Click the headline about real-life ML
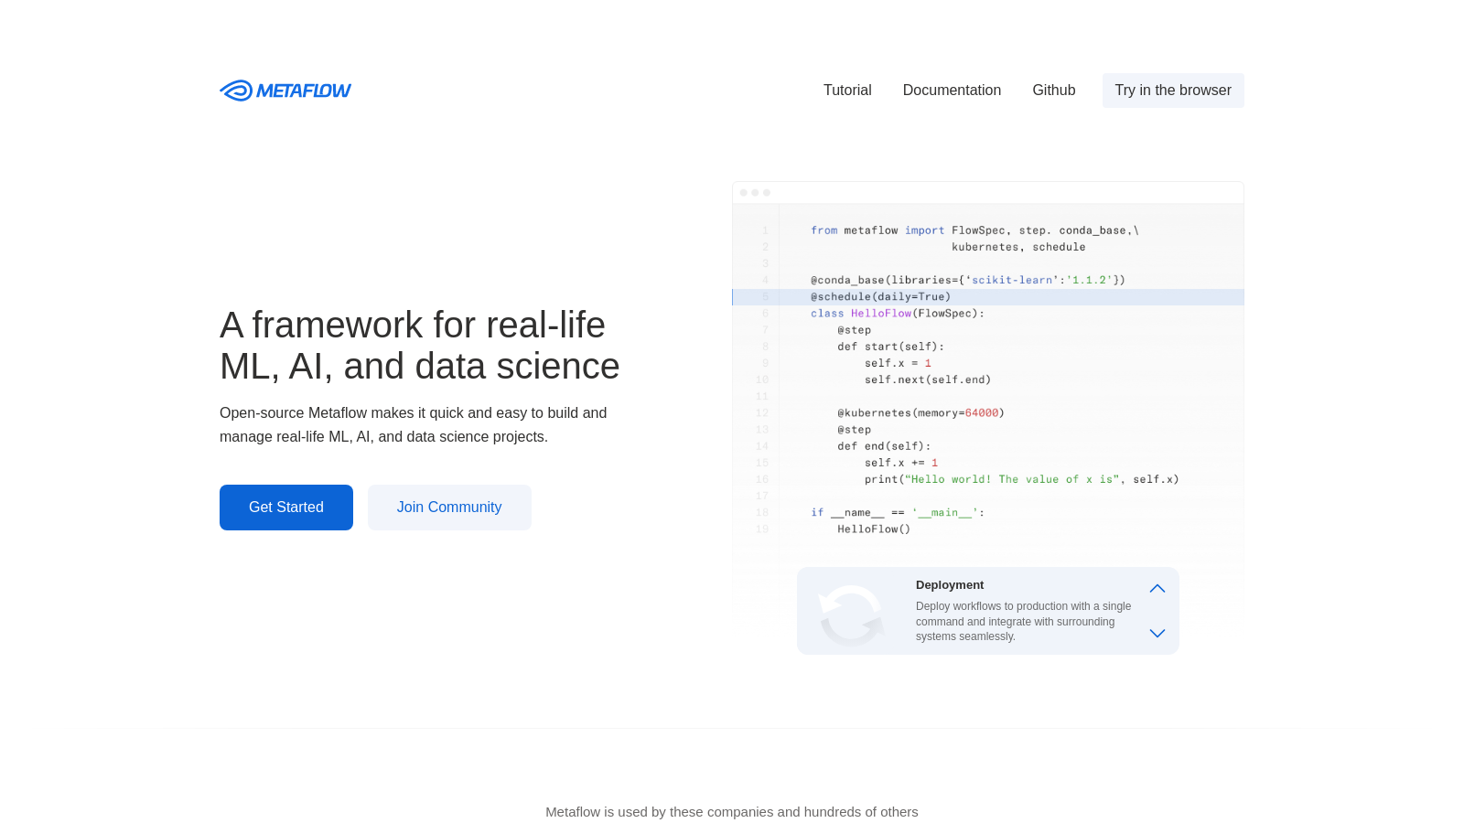1464x823 pixels. [419, 345]
